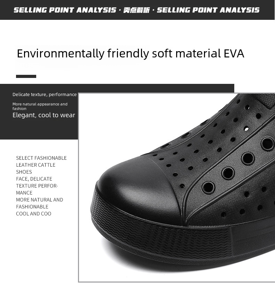
Task: Click the topmost large eyelet hole on the shoe
Action: 267,144
